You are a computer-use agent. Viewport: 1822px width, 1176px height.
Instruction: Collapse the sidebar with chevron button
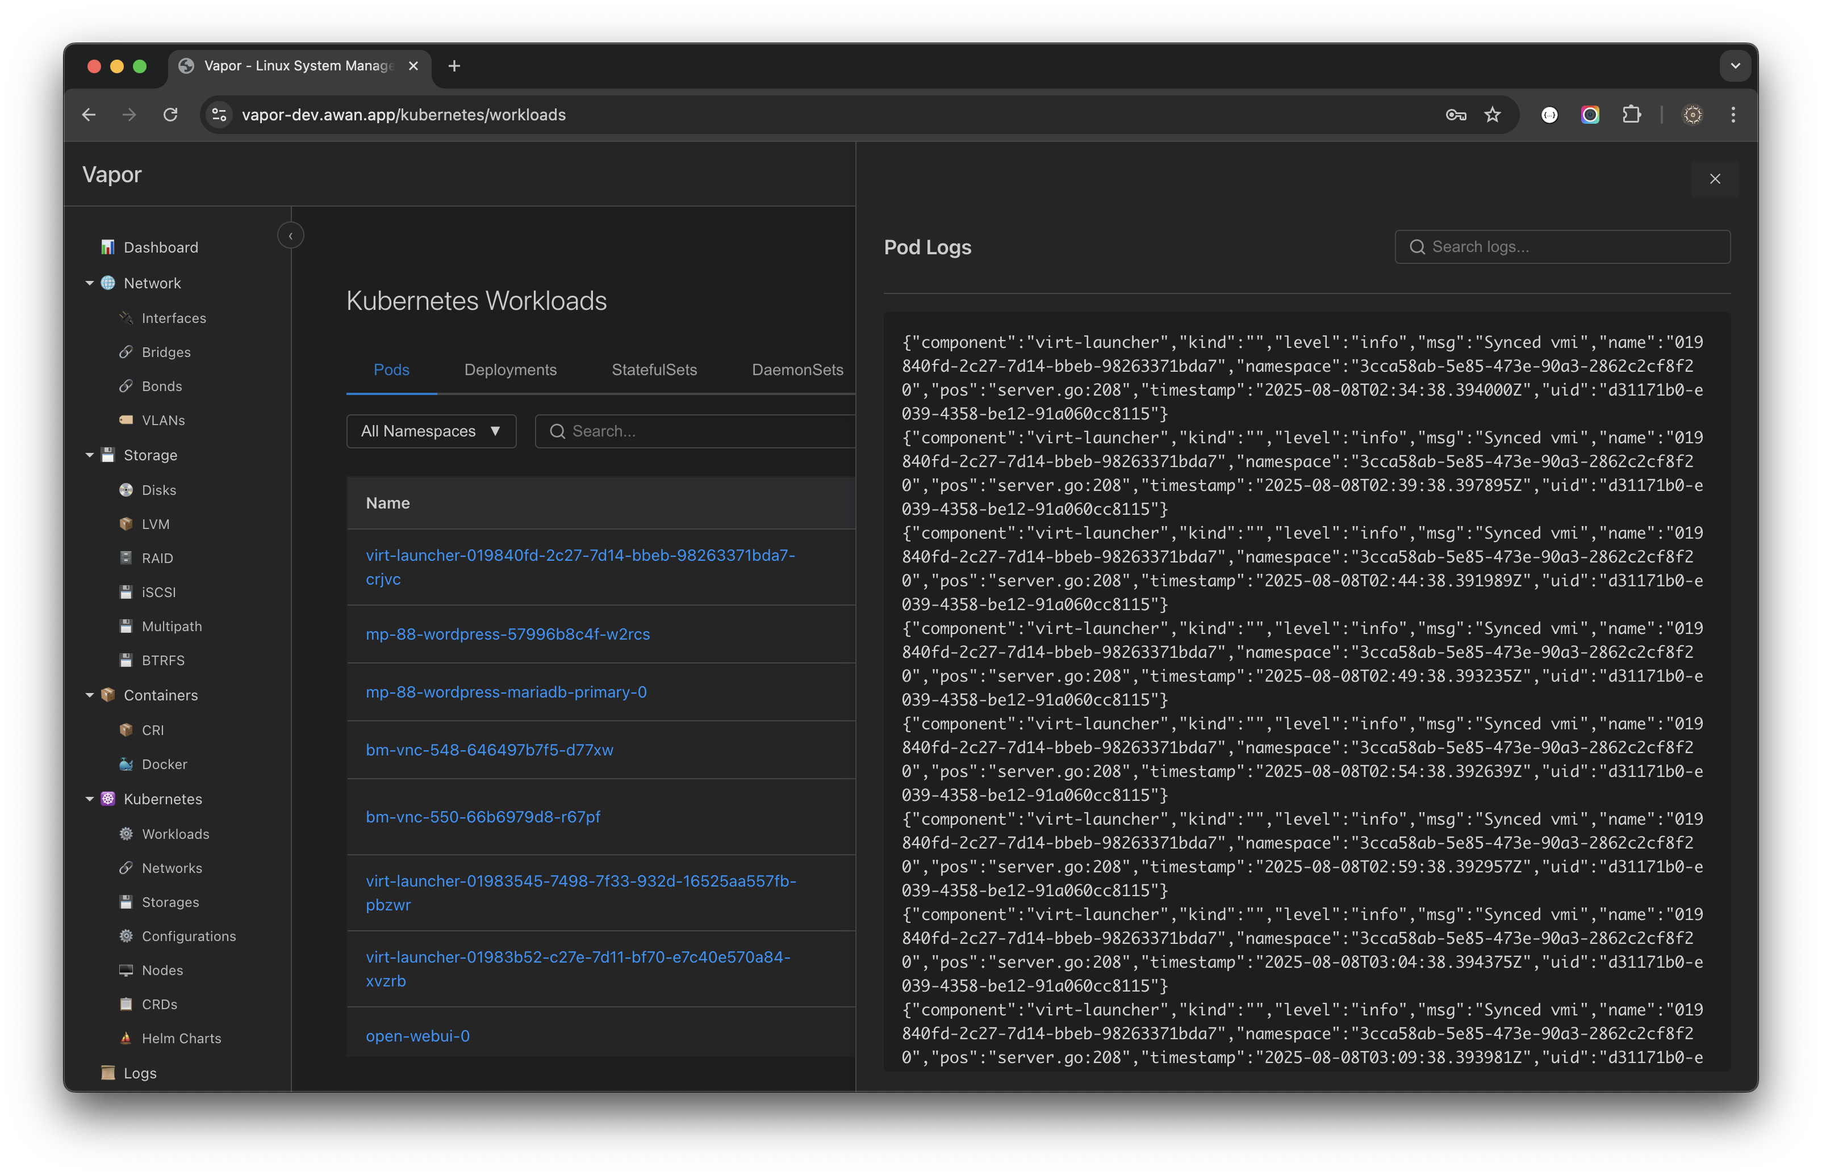290,236
